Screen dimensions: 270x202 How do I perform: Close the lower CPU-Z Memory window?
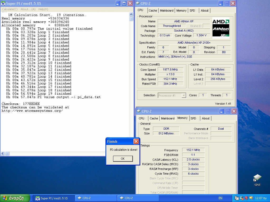click(x=234, y=111)
